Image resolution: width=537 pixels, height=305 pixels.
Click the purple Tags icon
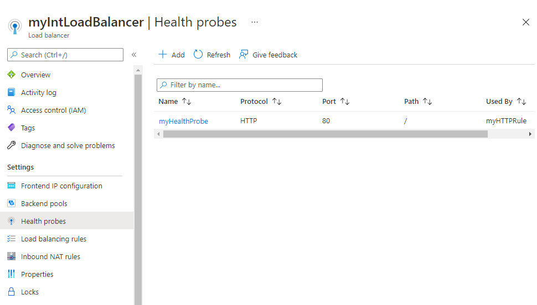point(11,128)
